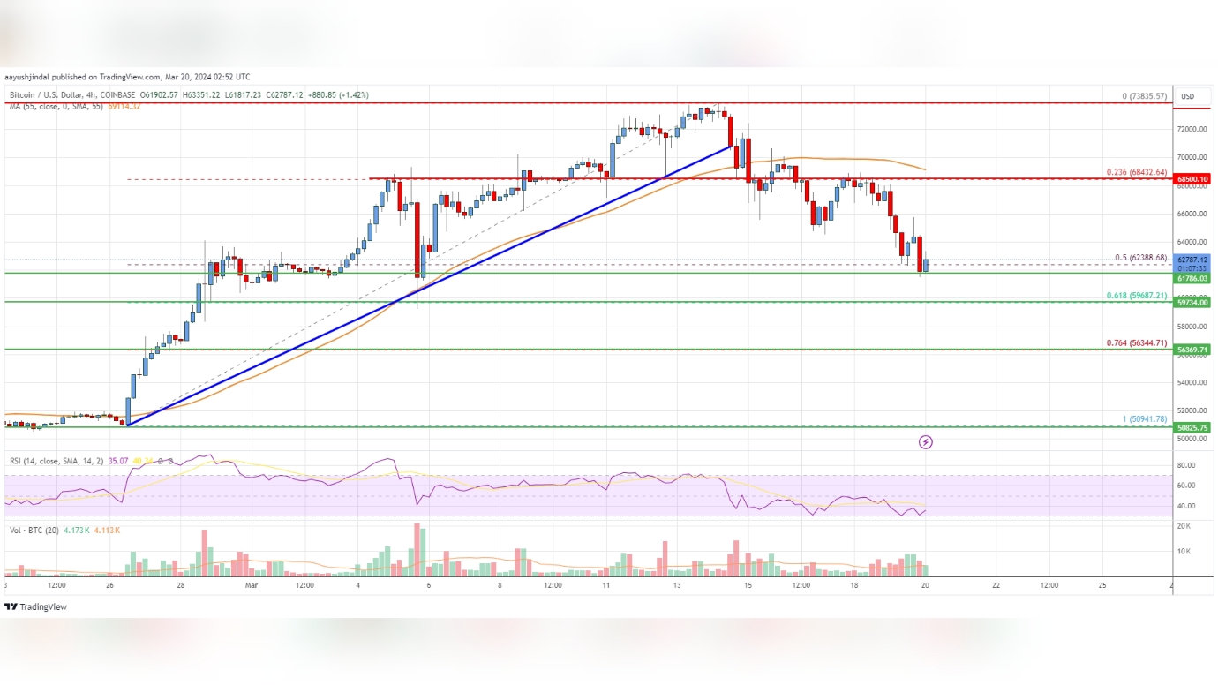Click the purple lightning bolt event icon
1218x685 pixels.
(x=925, y=442)
